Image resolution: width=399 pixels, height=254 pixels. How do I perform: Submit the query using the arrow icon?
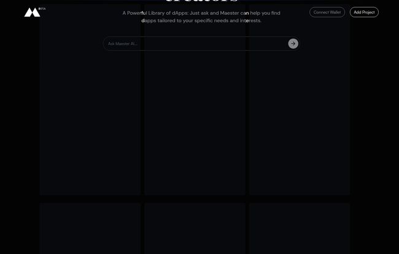(x=293, y=44)
